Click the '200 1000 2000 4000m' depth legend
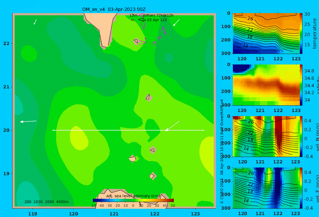This screenshot has height=217, width=319. pos(47,202)
